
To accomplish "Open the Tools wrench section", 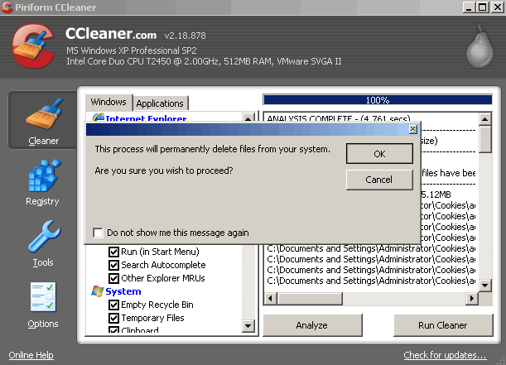I will tap(43, 244).
